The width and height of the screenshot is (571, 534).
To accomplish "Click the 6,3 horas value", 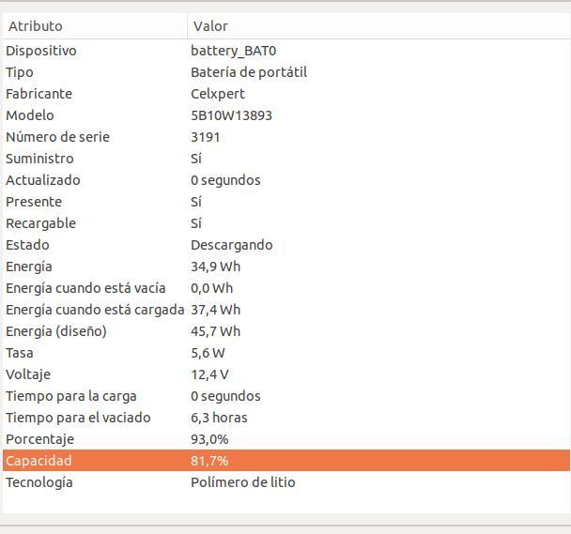I will point(219,418).
